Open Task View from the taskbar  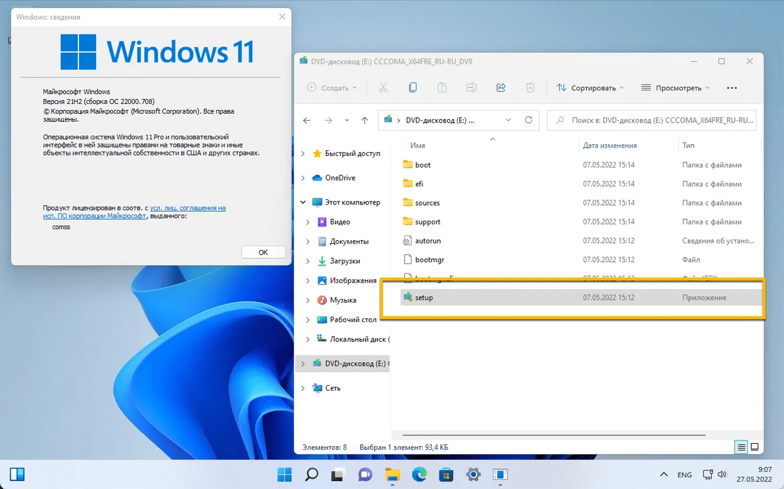tap(338, 474)
